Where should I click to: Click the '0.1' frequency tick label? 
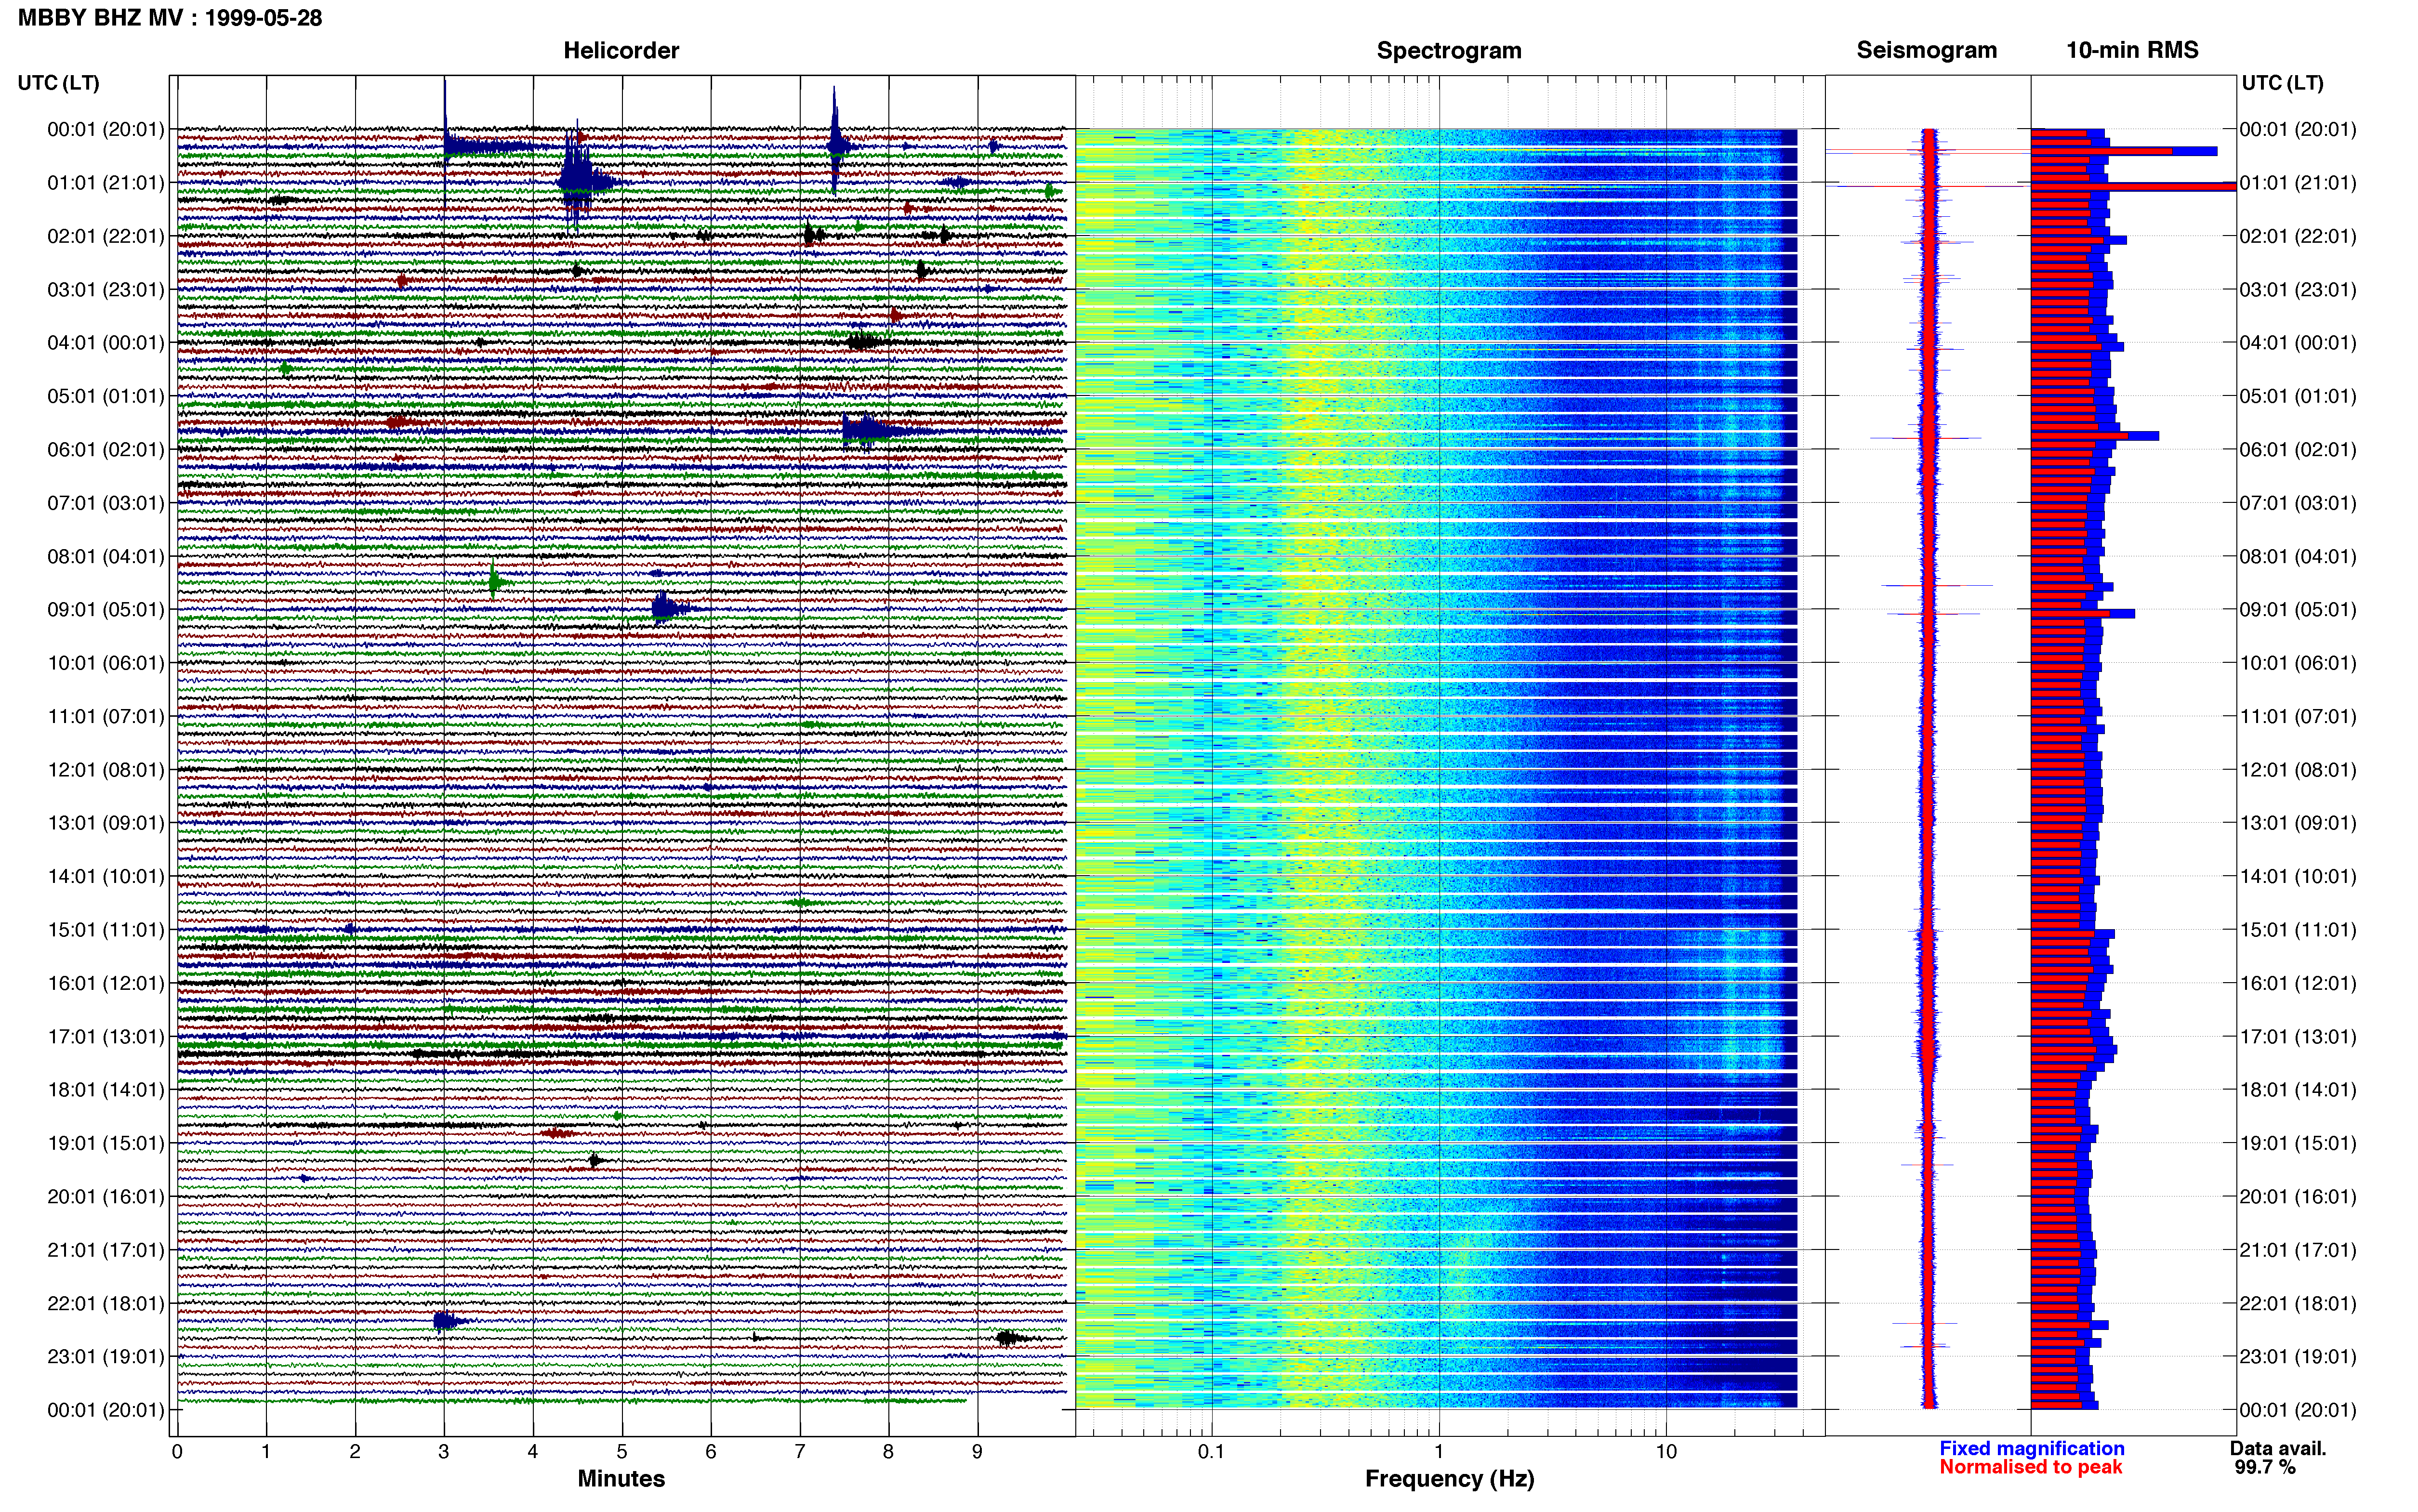coord(1211,1452)
